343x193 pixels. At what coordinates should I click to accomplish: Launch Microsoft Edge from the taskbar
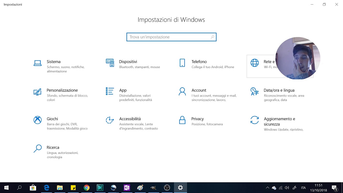(x=47, y=188)
